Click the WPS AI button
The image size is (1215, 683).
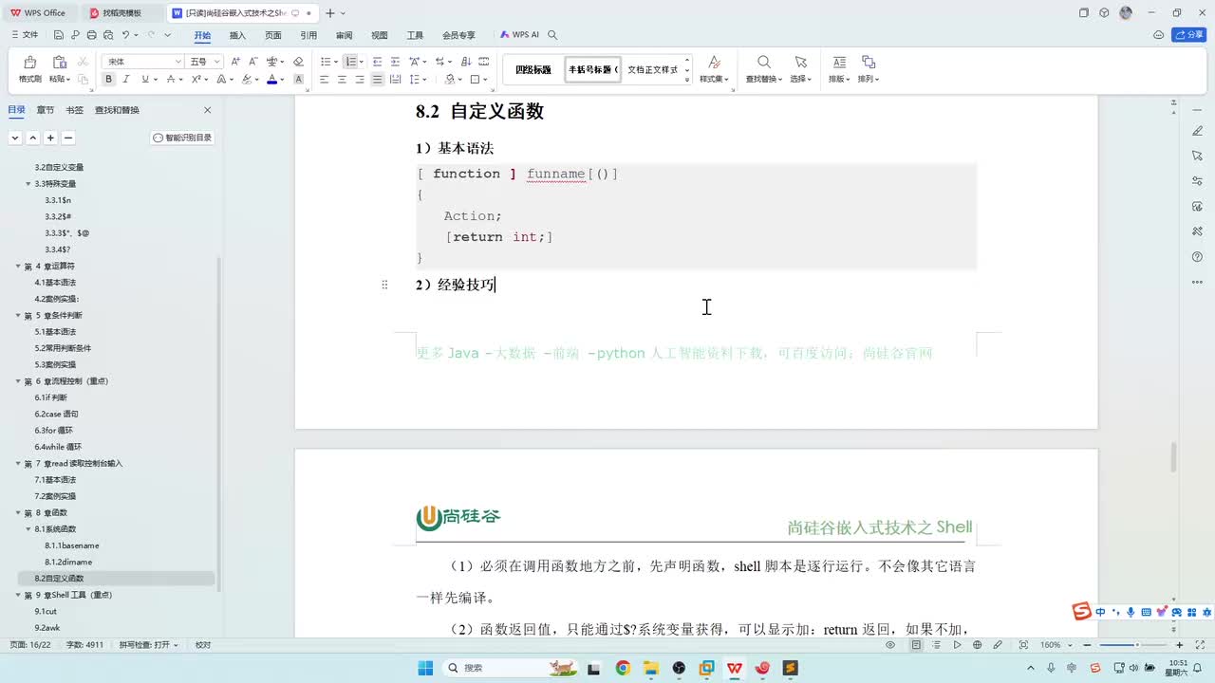tap(521, 35)
